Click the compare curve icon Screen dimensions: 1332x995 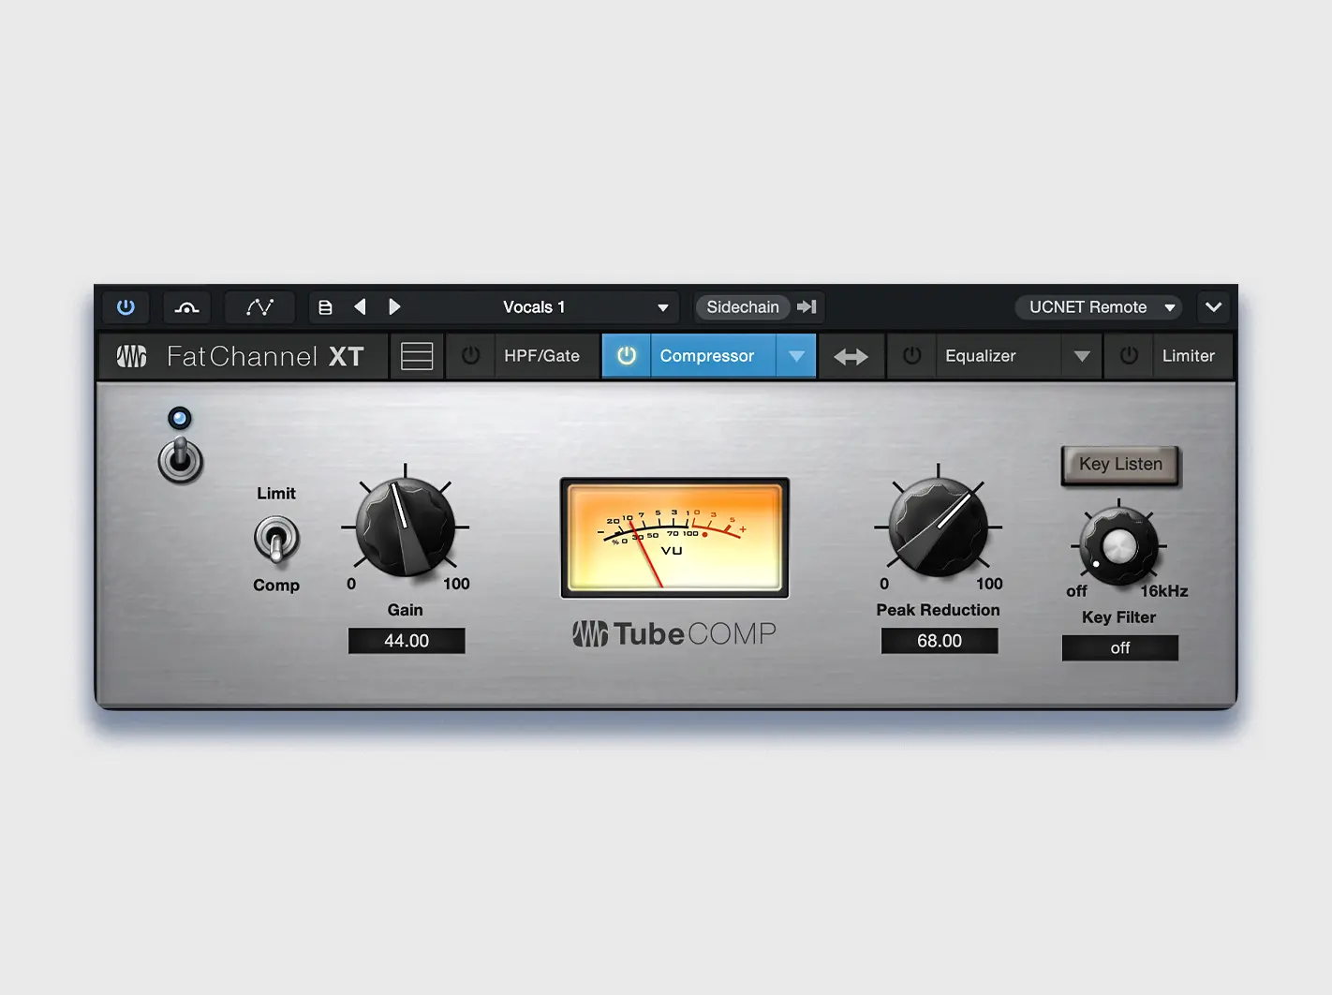186,307
